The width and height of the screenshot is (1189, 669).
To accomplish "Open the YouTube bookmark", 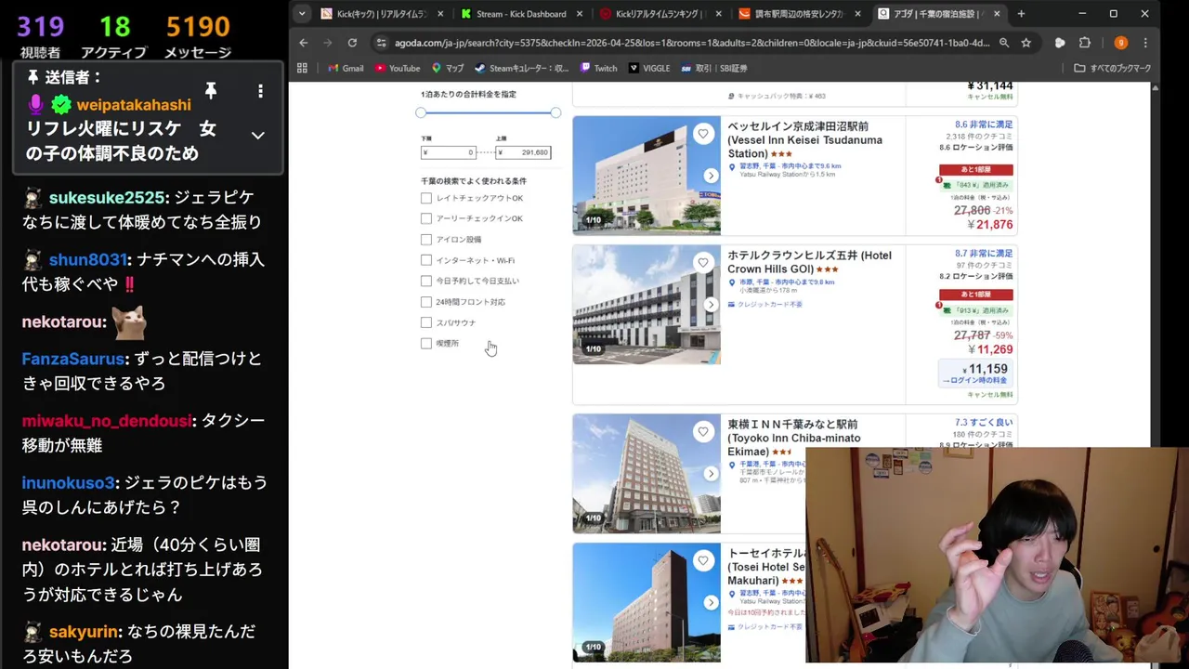I will coord(398,68).
